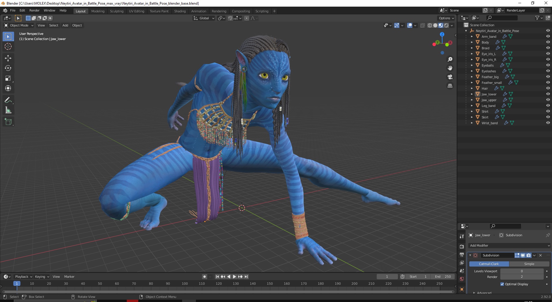Collapse the Neytiri_Avatar_in_Battle_Pose collection
552x302 pixels.
pos(466,31)
